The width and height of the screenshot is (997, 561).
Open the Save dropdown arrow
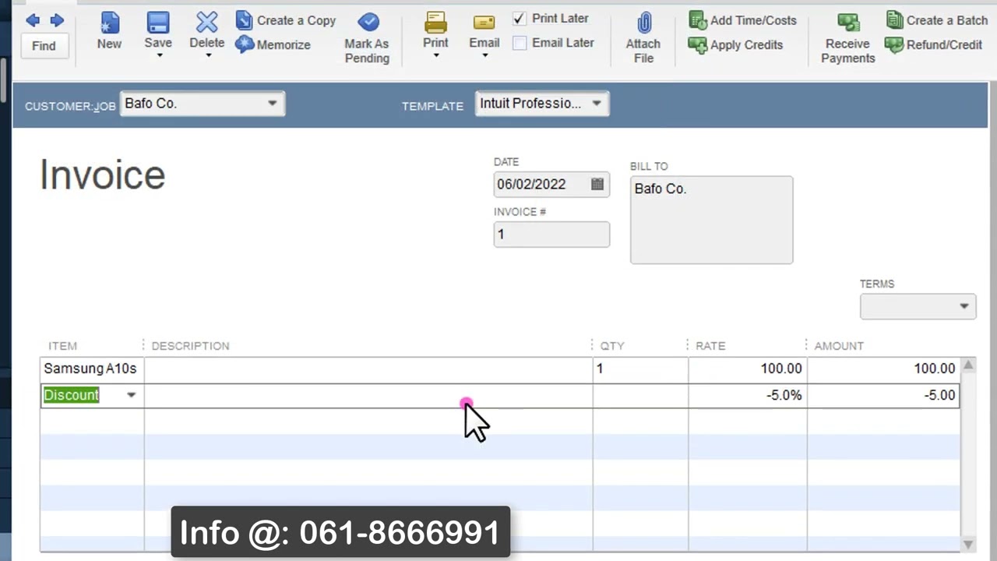[159, 55]
